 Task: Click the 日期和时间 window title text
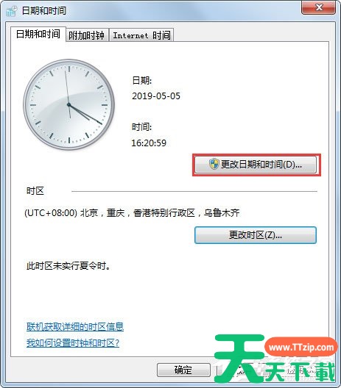pyautogui.click(x=44, y=10)
